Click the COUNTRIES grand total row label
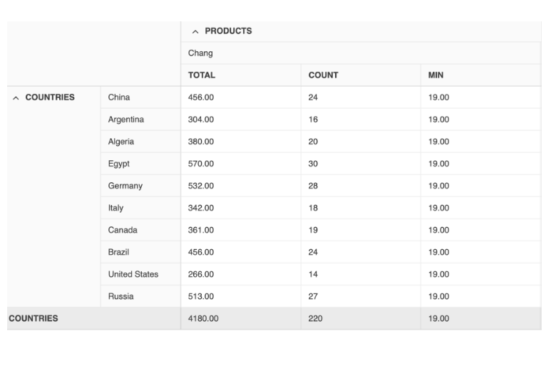Screen dimensions: 549x373 tap(34, 319)
